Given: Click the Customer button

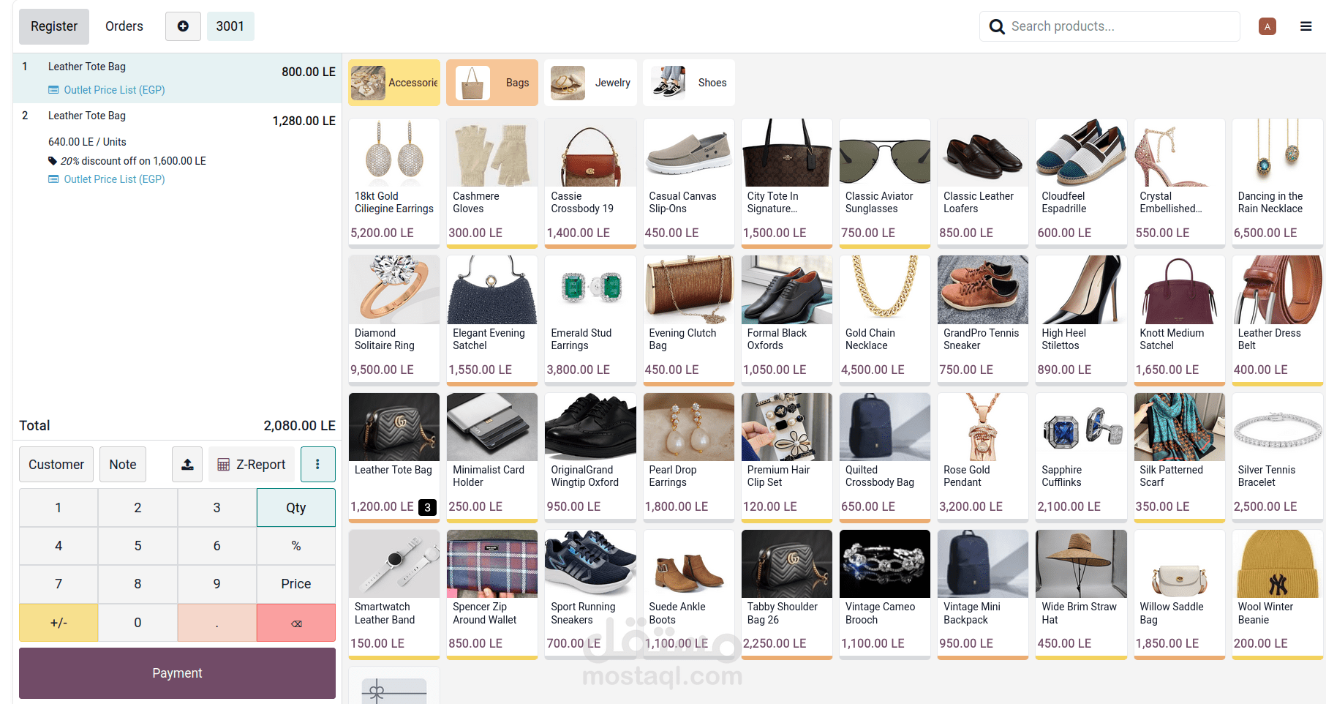Looking at the screenshot, I should click(56, 465).
